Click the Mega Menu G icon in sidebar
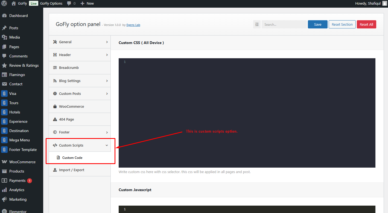The image size is (388, 213). 4,140
